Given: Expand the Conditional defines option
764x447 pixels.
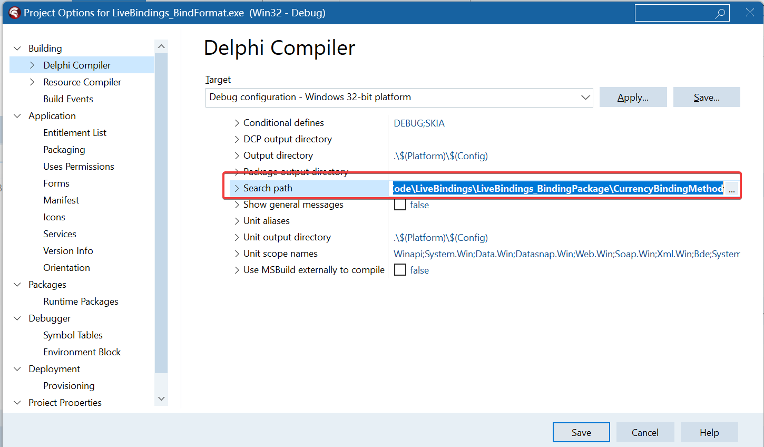Looking at the screenshot, I should [x=237, y=123].
